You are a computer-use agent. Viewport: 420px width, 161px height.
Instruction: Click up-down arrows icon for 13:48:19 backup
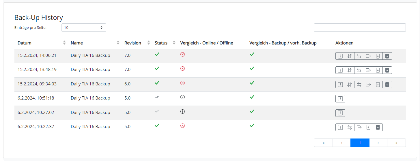[350, 70]
